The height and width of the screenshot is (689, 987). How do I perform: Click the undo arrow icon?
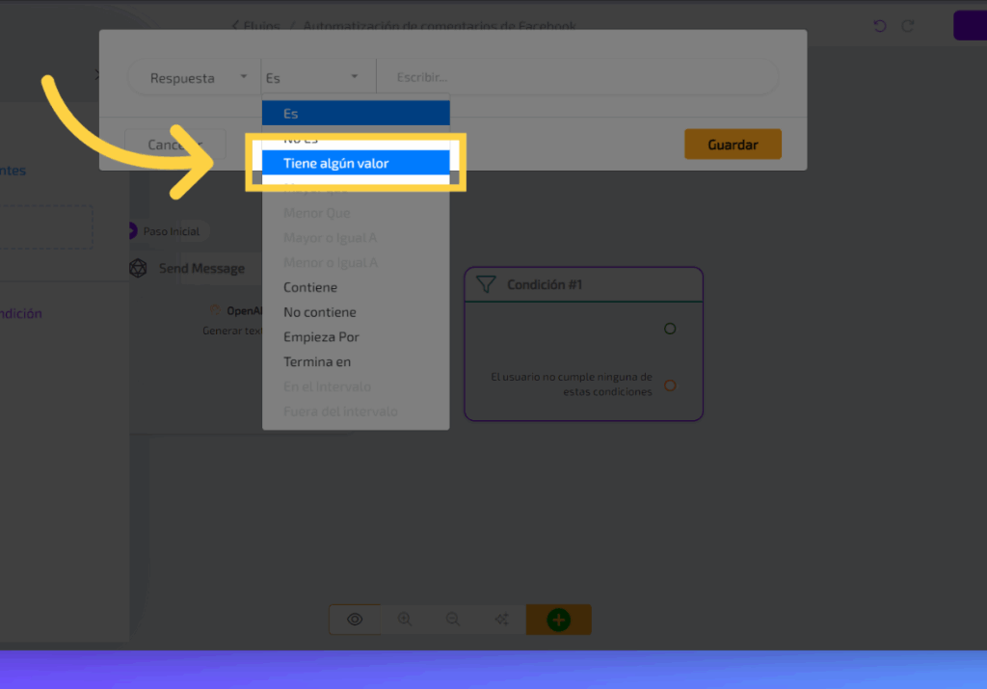point(880,26)
